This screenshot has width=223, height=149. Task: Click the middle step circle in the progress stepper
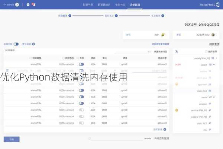(x=116, y=16)
